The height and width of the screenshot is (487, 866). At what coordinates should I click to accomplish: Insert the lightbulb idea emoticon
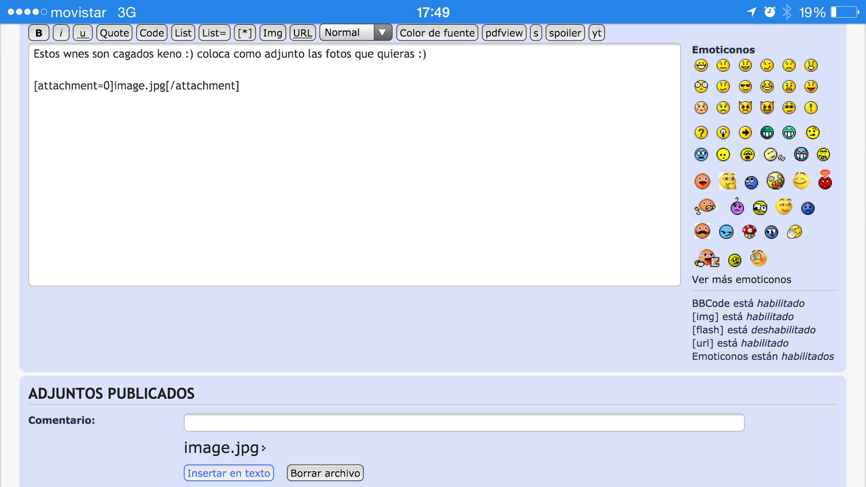tap(723, 133)
